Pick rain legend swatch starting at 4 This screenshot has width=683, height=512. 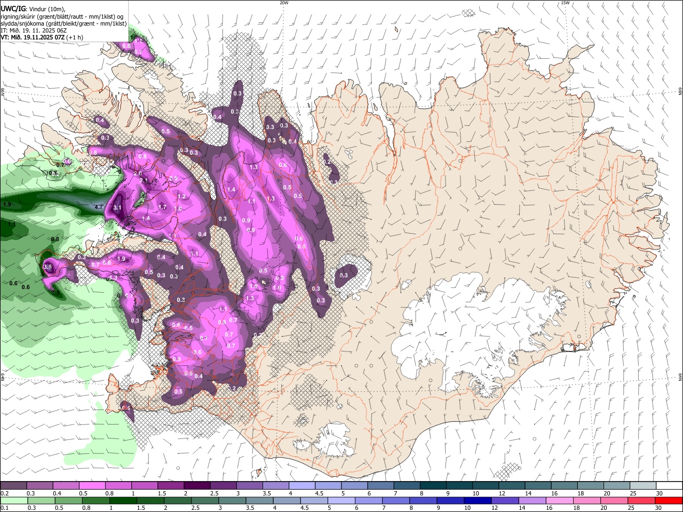coord(286,500)
